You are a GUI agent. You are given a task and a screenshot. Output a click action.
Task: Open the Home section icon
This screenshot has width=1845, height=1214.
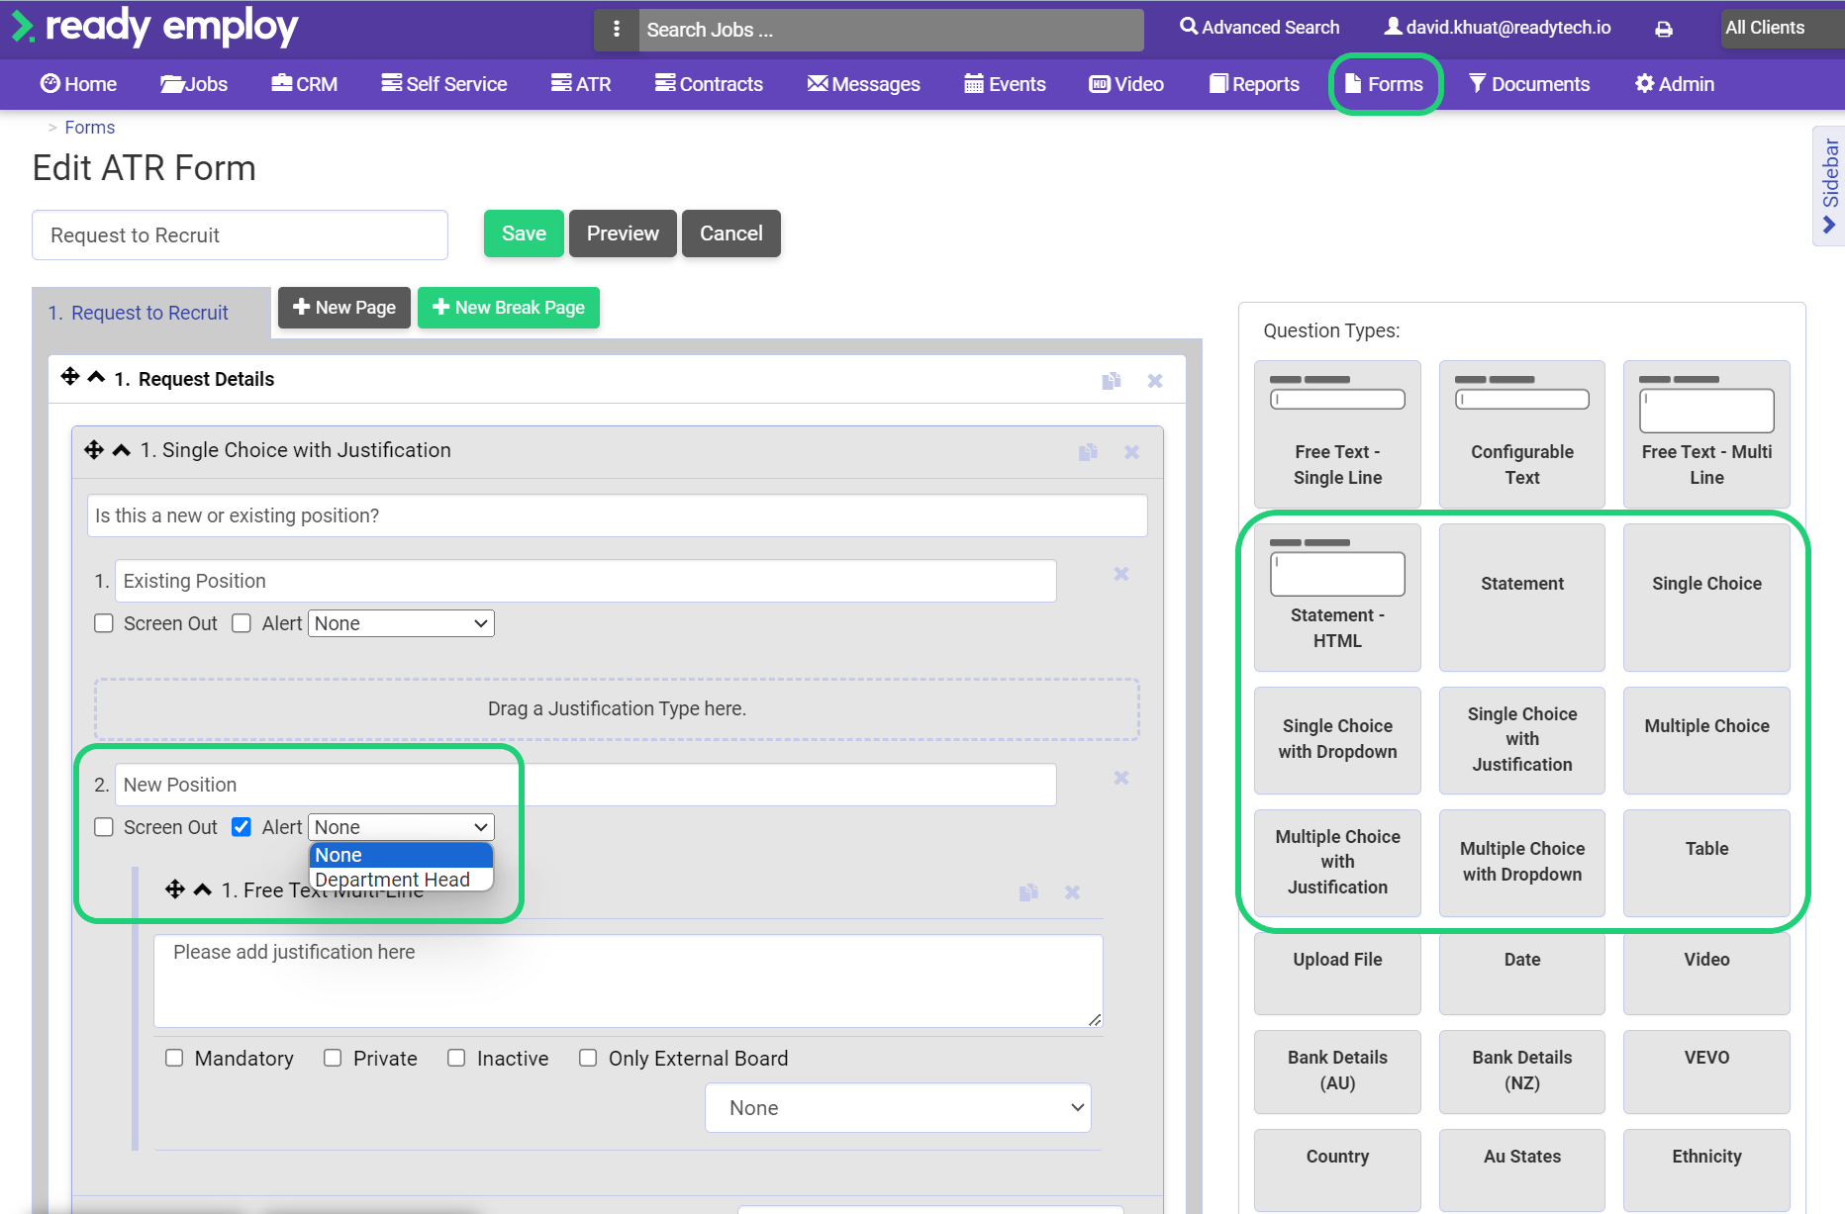tap(49, 83)
